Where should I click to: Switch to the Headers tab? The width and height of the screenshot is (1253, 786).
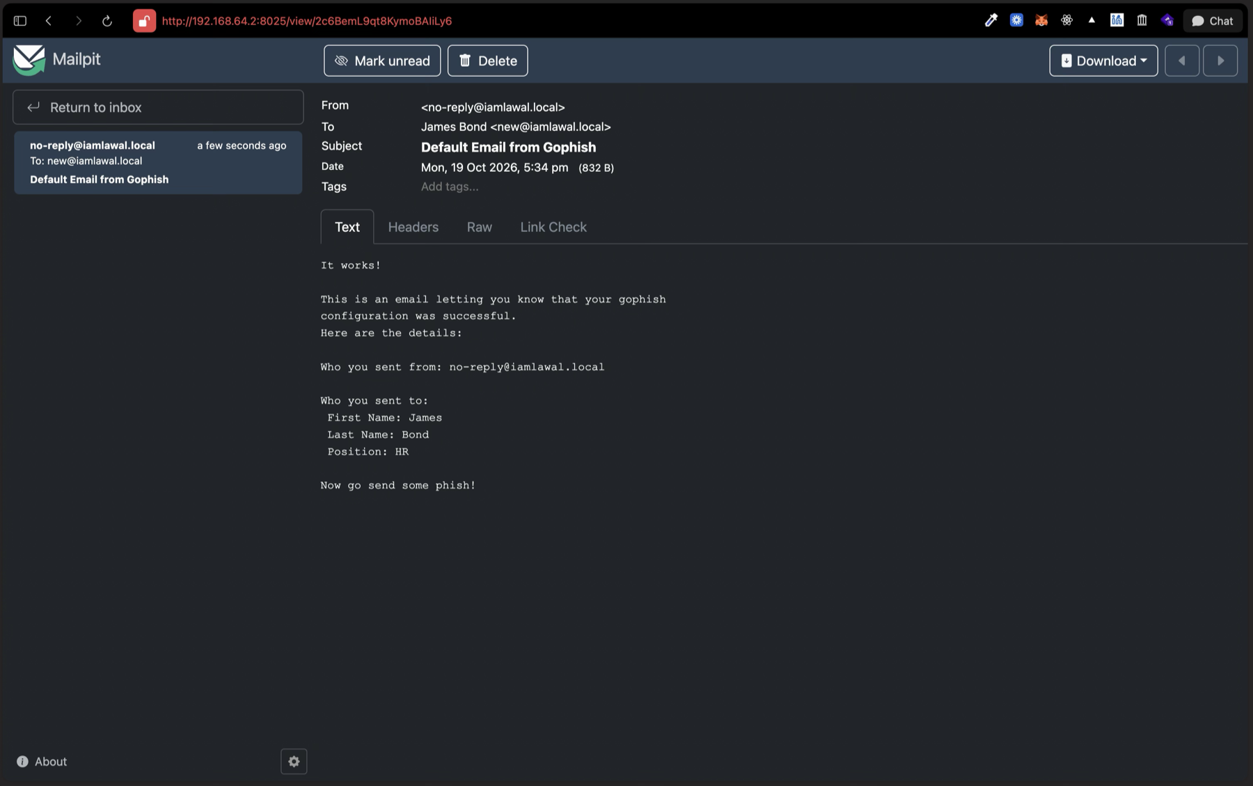tap(413, 227)
